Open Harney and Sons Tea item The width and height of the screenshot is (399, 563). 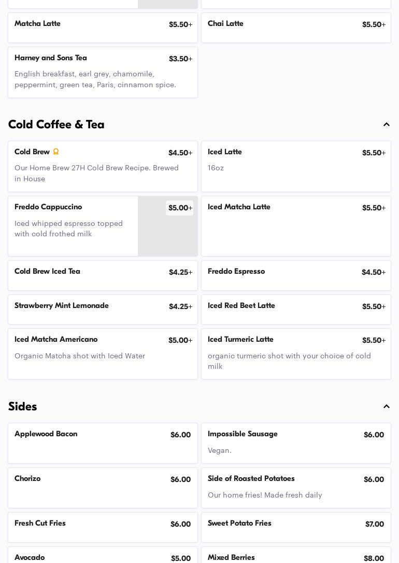(x=103, y=72)
